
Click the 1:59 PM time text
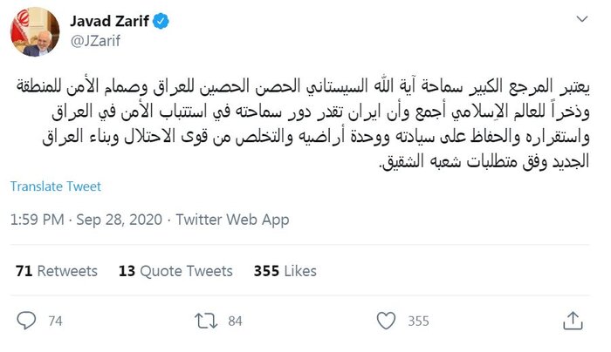38,220
